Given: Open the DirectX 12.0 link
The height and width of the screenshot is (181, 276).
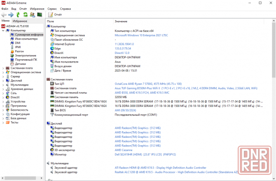Looking at the screenshot, I should click(122, 53).
